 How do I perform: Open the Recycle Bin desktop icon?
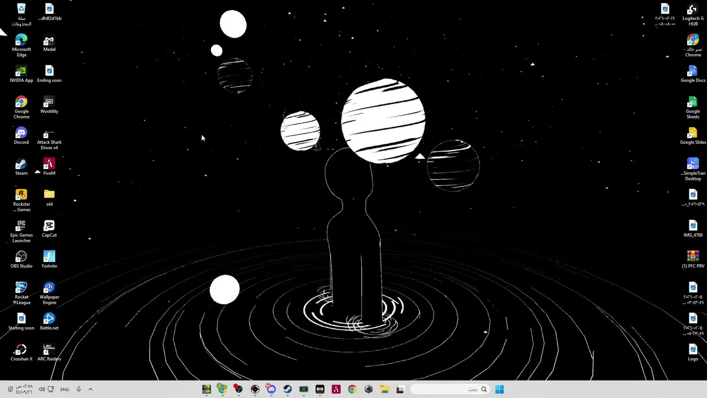21,15
